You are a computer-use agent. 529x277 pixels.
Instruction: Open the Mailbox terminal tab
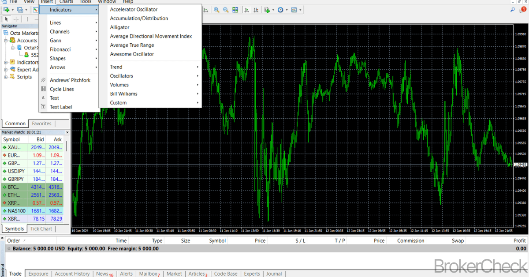click(149, 273)
